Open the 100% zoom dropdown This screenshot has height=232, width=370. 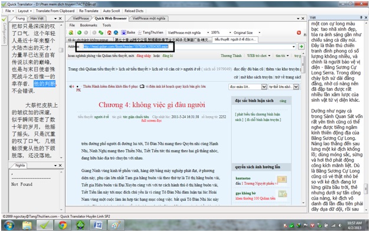(230, 32)
